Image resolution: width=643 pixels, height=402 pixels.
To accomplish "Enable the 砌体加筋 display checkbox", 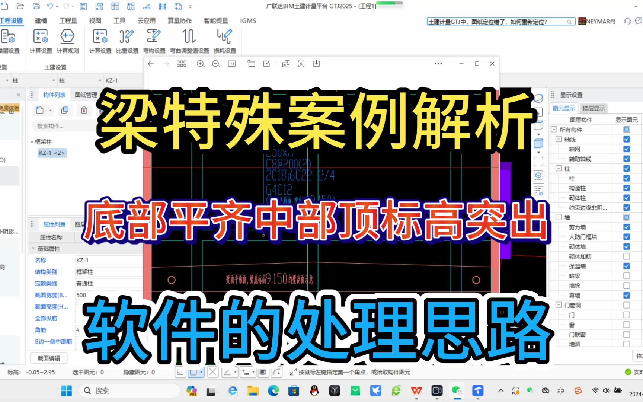I will click(x=627, y=256).
